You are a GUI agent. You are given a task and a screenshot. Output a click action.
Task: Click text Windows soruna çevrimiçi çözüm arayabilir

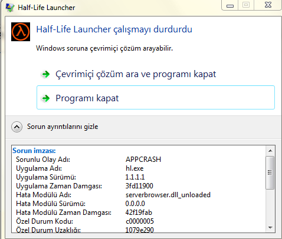click(104, 48)
